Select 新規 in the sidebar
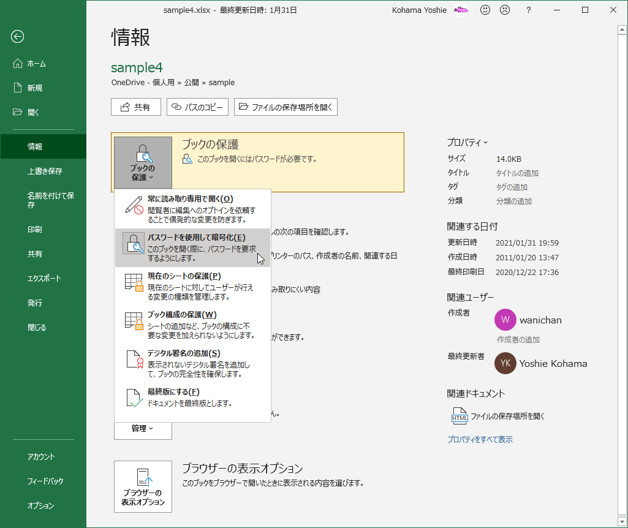The image size is (628, 528). [x=44, y=88]
